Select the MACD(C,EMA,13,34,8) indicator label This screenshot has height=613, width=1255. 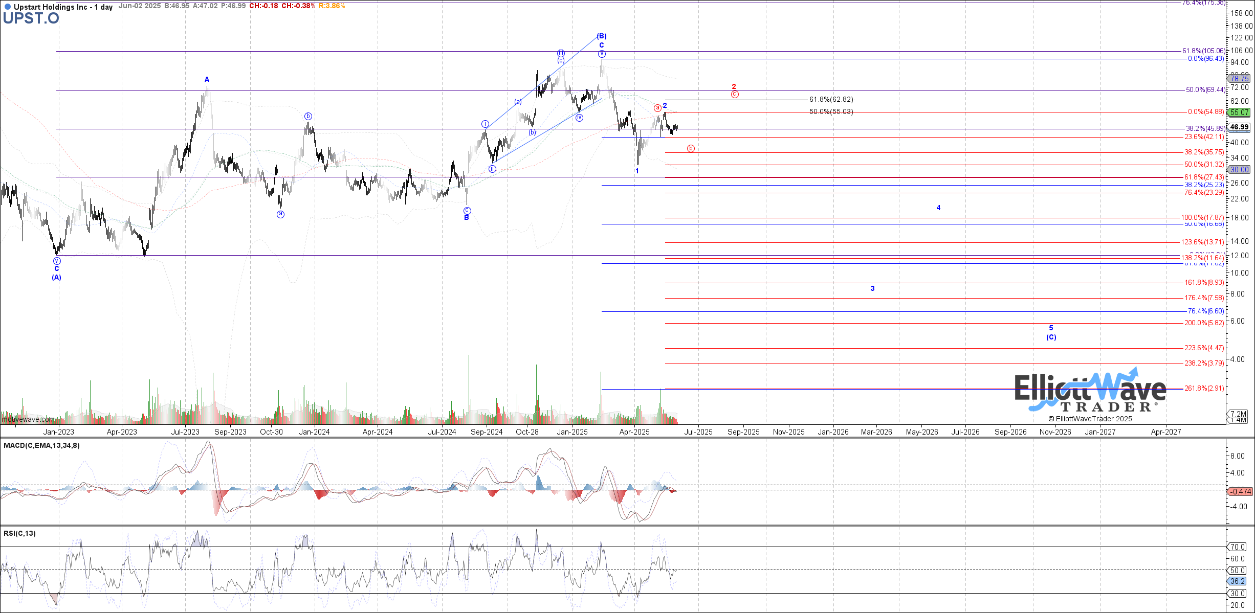click(x=41, y=445)
